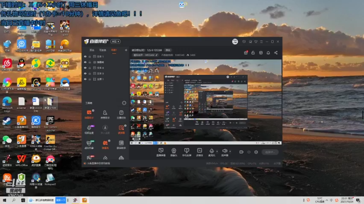Mute the speaker output

coord(224,152)
